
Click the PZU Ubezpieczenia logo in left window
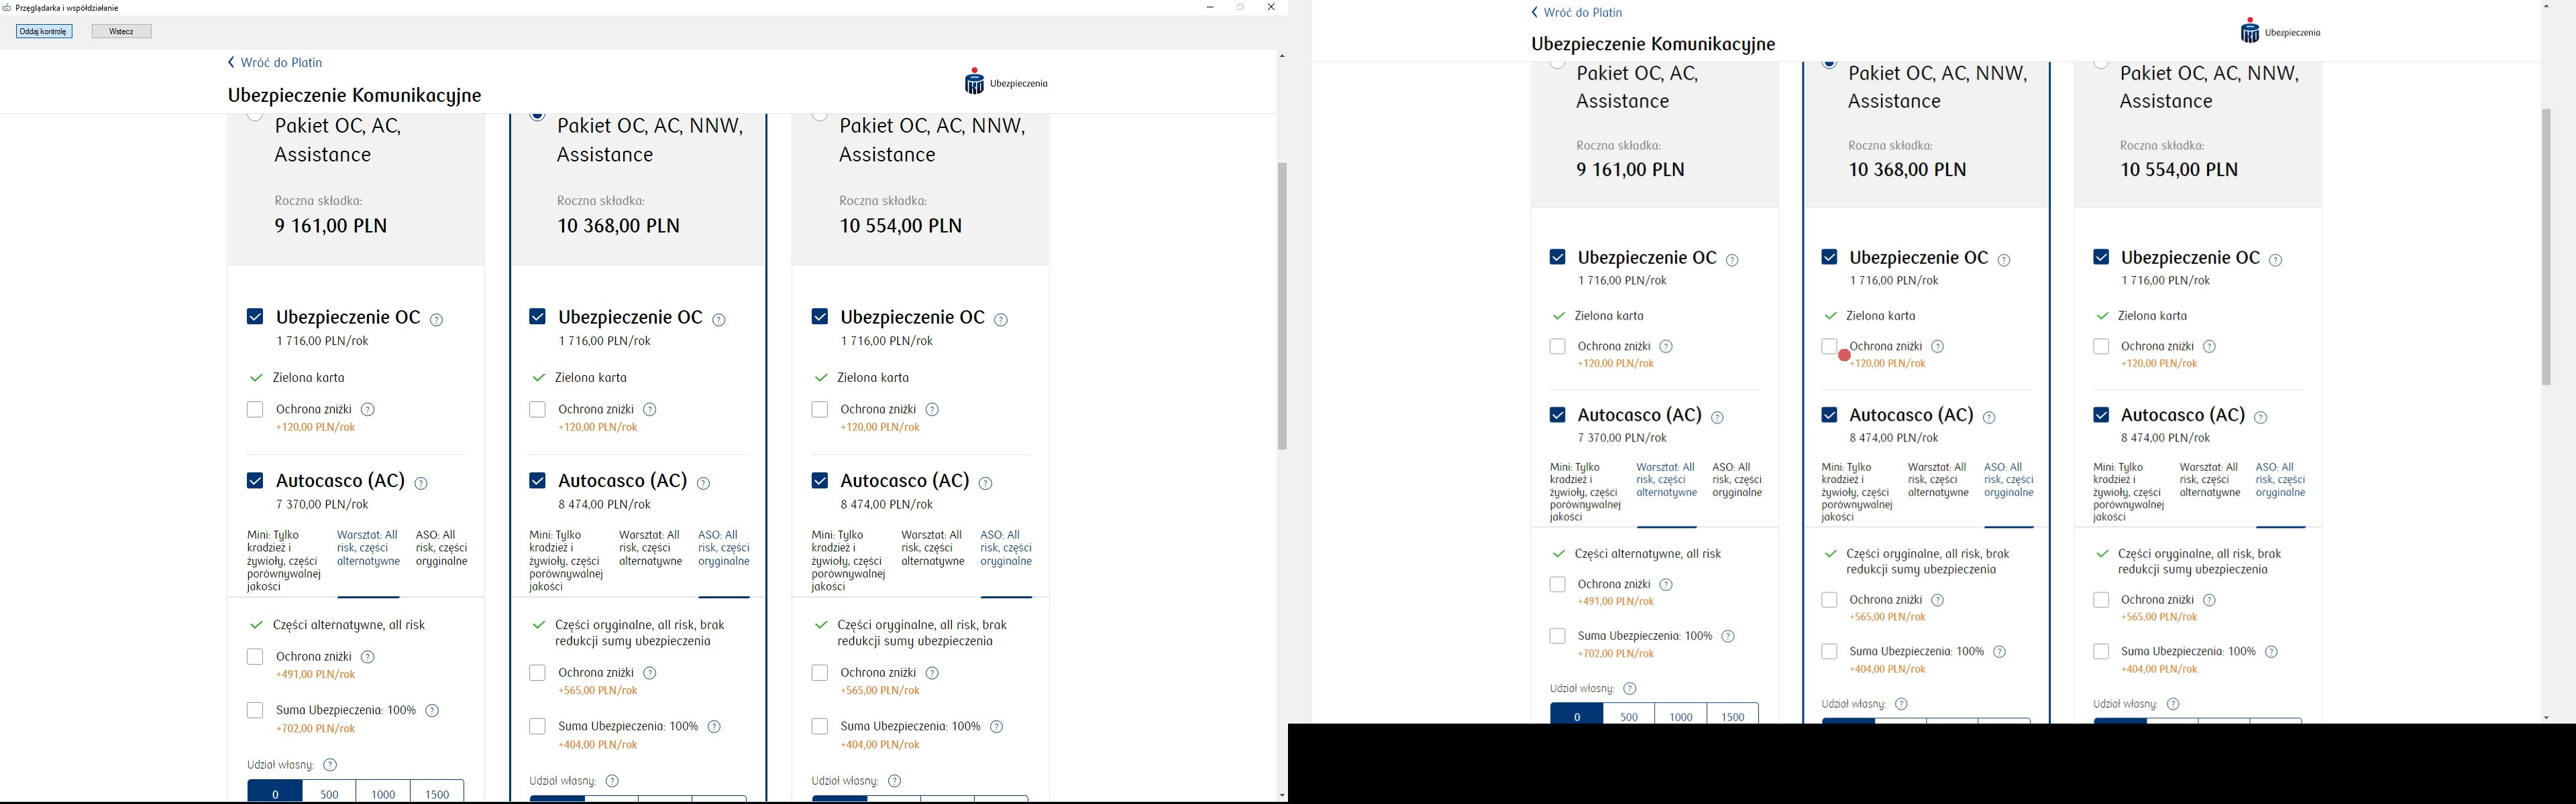pyautogui.click(x=1006, y=83)
